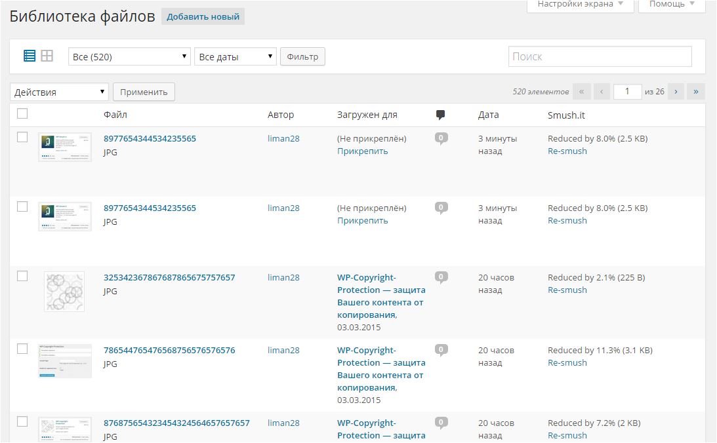This screenshot has height=443, width=717.
Task: Jump to last page arrow
Action: click(695, 92)
